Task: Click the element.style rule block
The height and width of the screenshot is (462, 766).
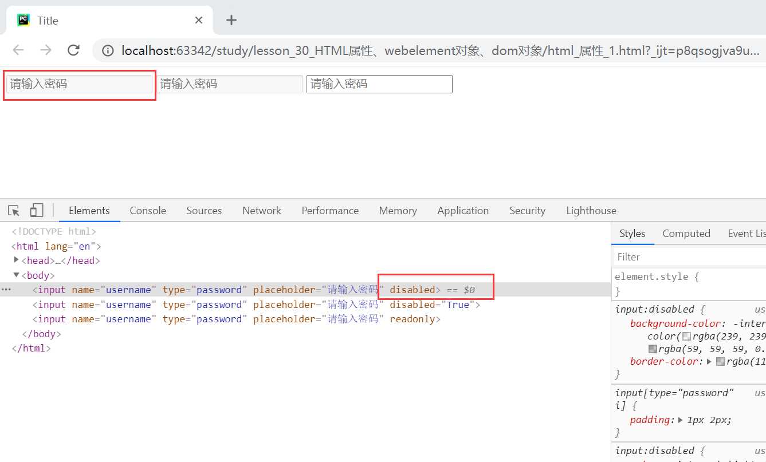Action: (x=689, y=284)
